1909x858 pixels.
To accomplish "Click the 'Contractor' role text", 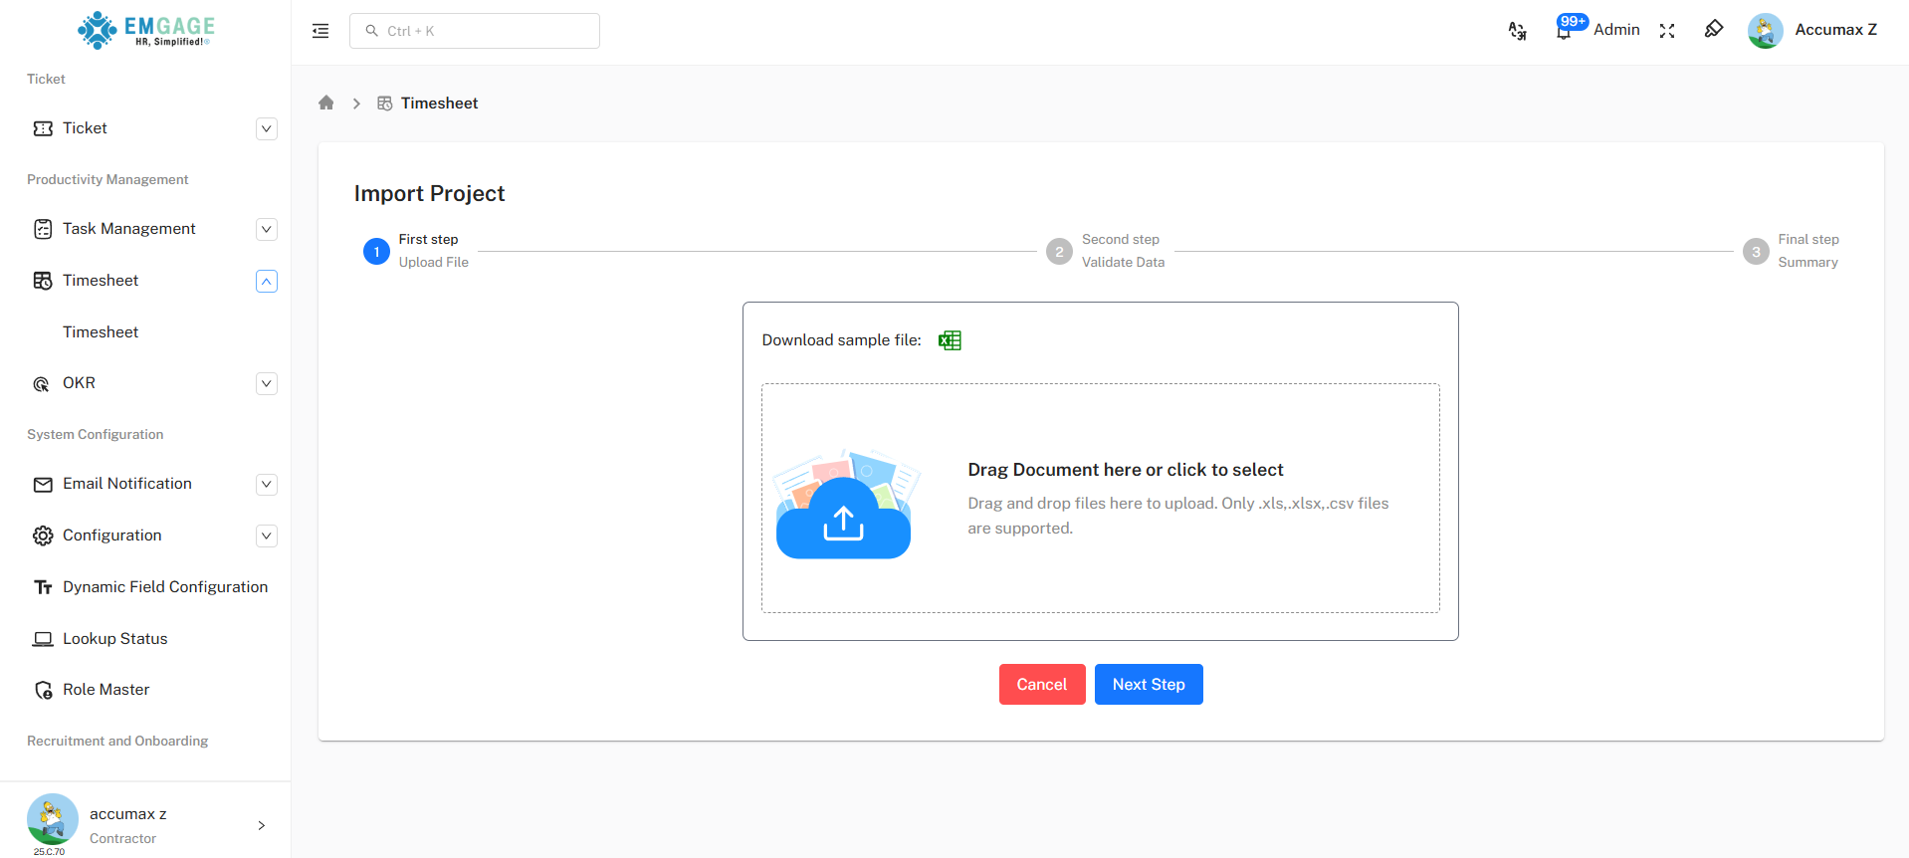I will [x=122, y=839].
